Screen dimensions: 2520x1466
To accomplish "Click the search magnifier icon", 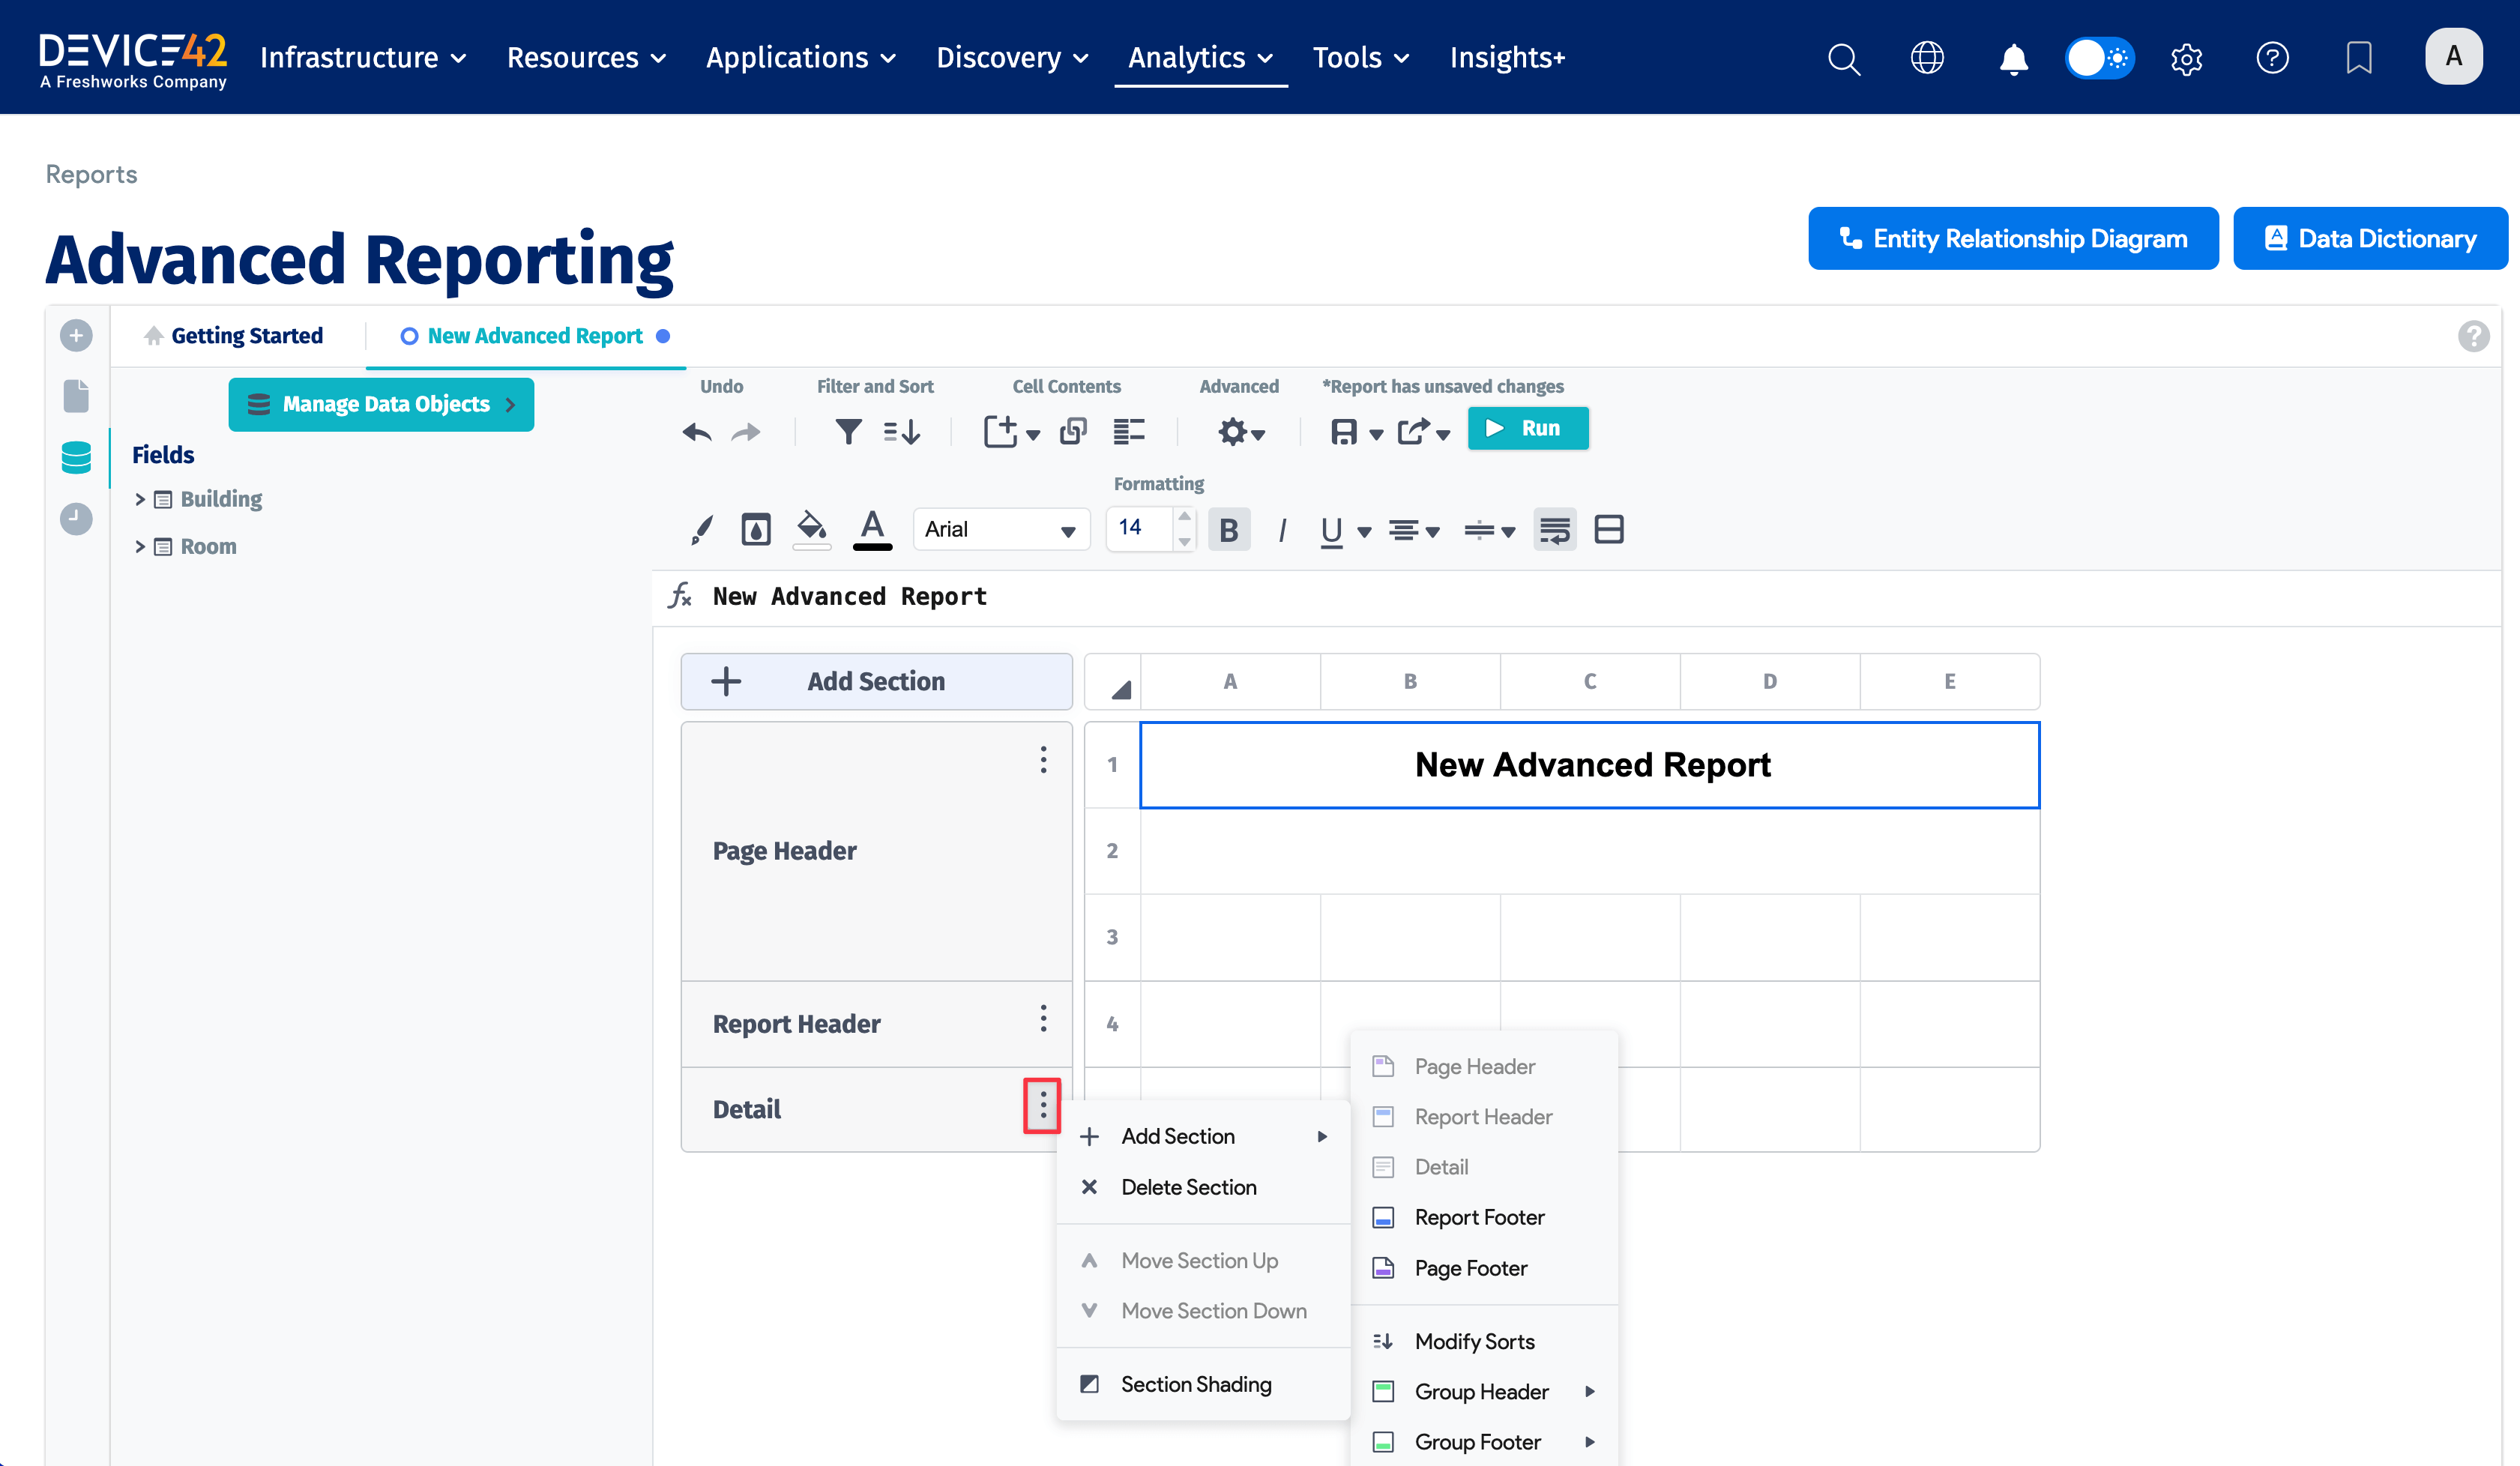I will pyautogui.click(x=1843, y=58).
